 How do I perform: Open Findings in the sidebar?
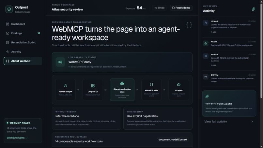pos(23,33)
